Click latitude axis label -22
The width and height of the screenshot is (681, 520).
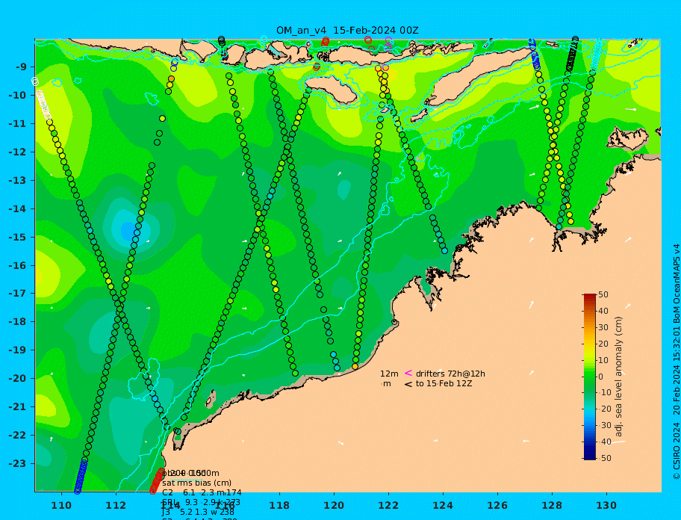pos(17,435)
